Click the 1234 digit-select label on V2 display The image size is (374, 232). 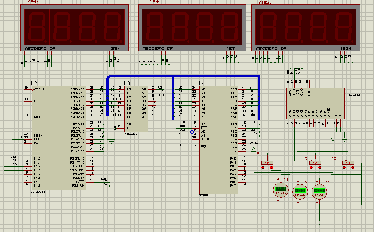[x=114, y=49]
